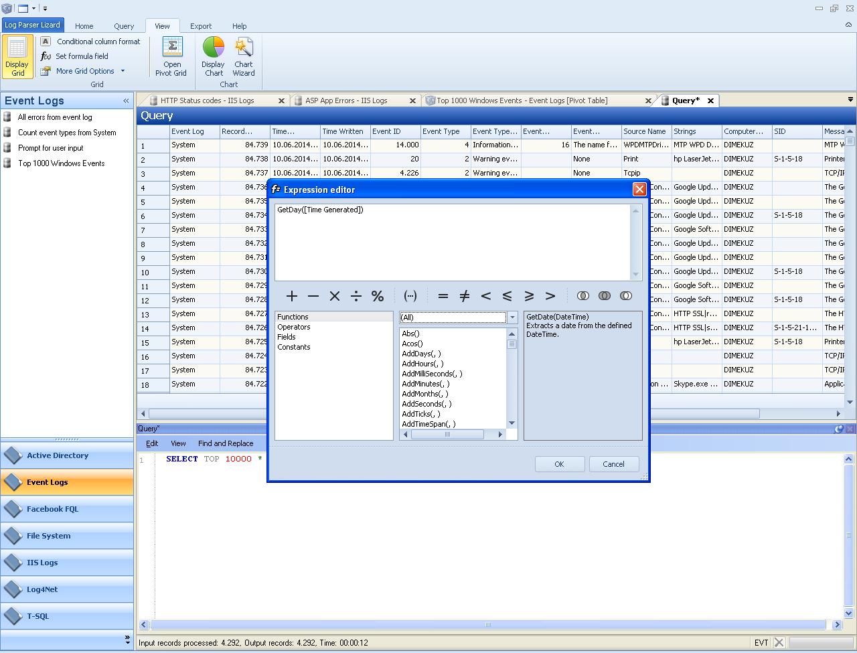Open the Pivot Grid
The width and height of the screenshot is (857, 653).
coord(172,56)
